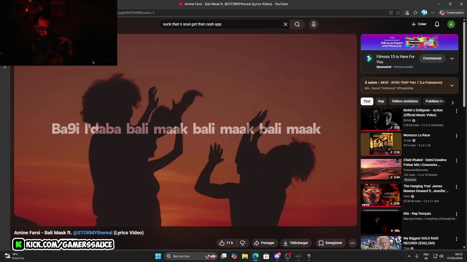Screen dimensions: 467x262
Task: Open File Explorer from the taskbar
Action: pos(245,256)
